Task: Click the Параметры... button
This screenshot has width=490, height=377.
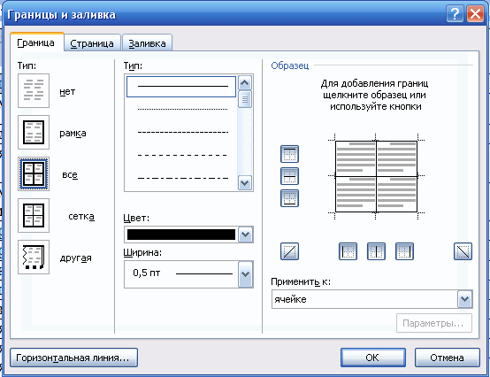Action: pyautogui.click(x=434, y=323)
